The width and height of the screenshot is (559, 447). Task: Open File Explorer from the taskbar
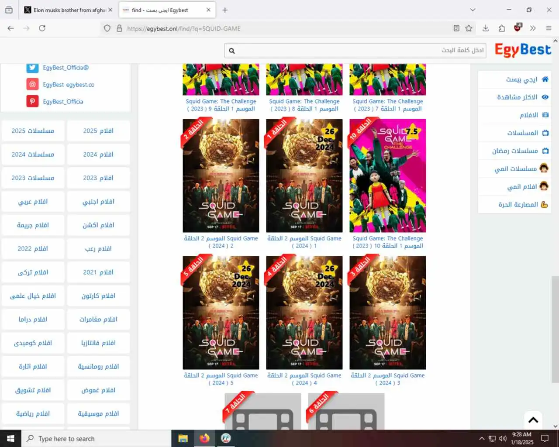point(183,438)
